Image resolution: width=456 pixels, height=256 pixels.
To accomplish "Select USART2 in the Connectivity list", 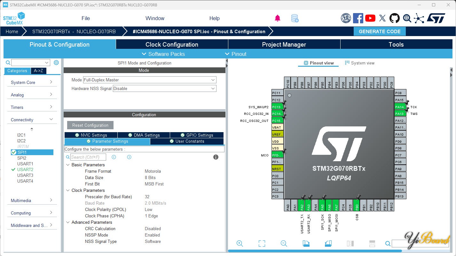I will (x=25, y=169).
